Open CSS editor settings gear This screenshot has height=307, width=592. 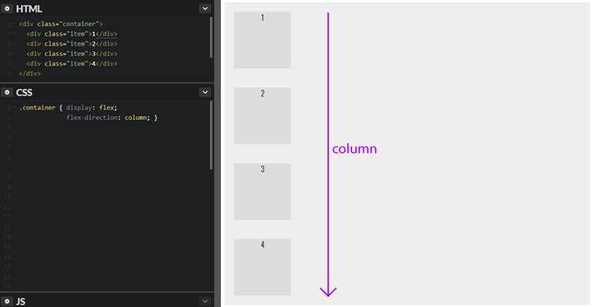[7, 92]
